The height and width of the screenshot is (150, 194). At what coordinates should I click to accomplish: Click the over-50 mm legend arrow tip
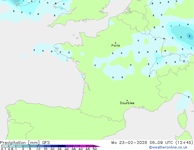point(97,146)
